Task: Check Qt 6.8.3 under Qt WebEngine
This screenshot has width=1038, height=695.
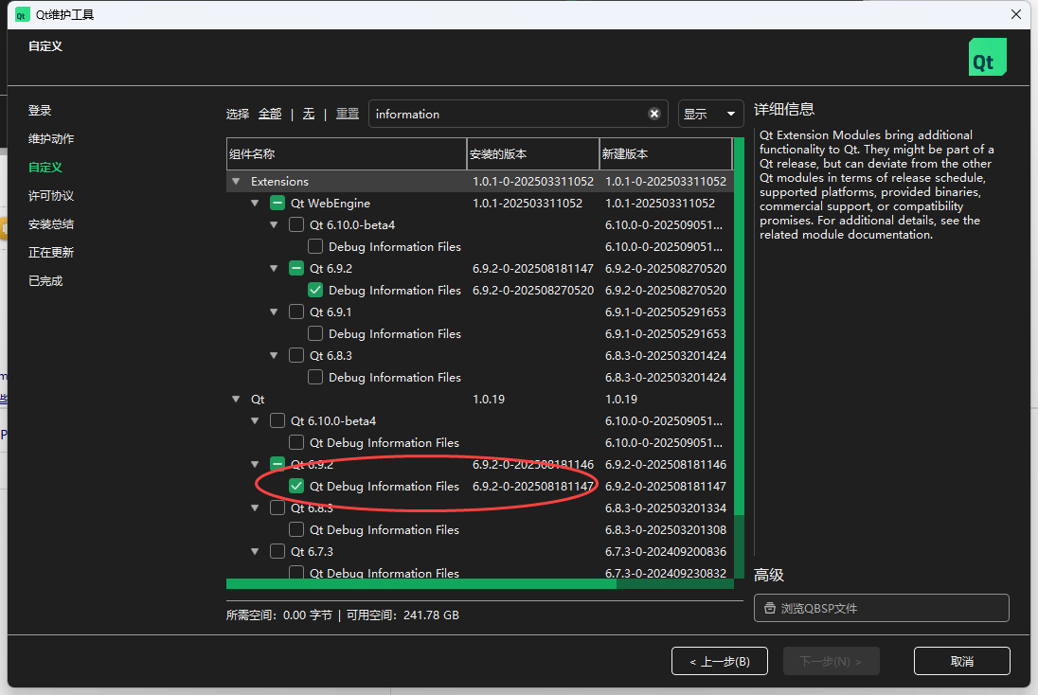Action: [x=296, y=355]
